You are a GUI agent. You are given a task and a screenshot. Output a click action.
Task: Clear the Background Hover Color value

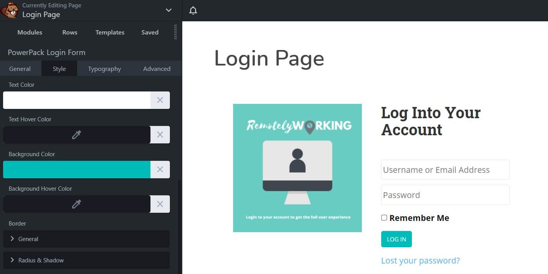point(160,204)
